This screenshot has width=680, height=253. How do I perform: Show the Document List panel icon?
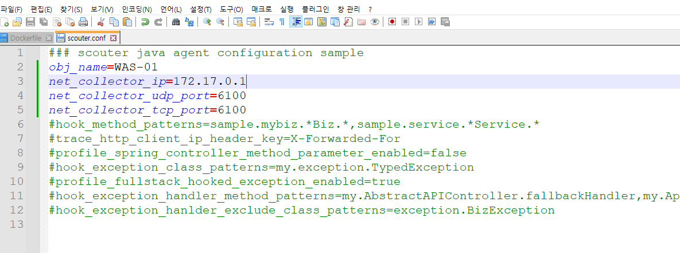335,22
